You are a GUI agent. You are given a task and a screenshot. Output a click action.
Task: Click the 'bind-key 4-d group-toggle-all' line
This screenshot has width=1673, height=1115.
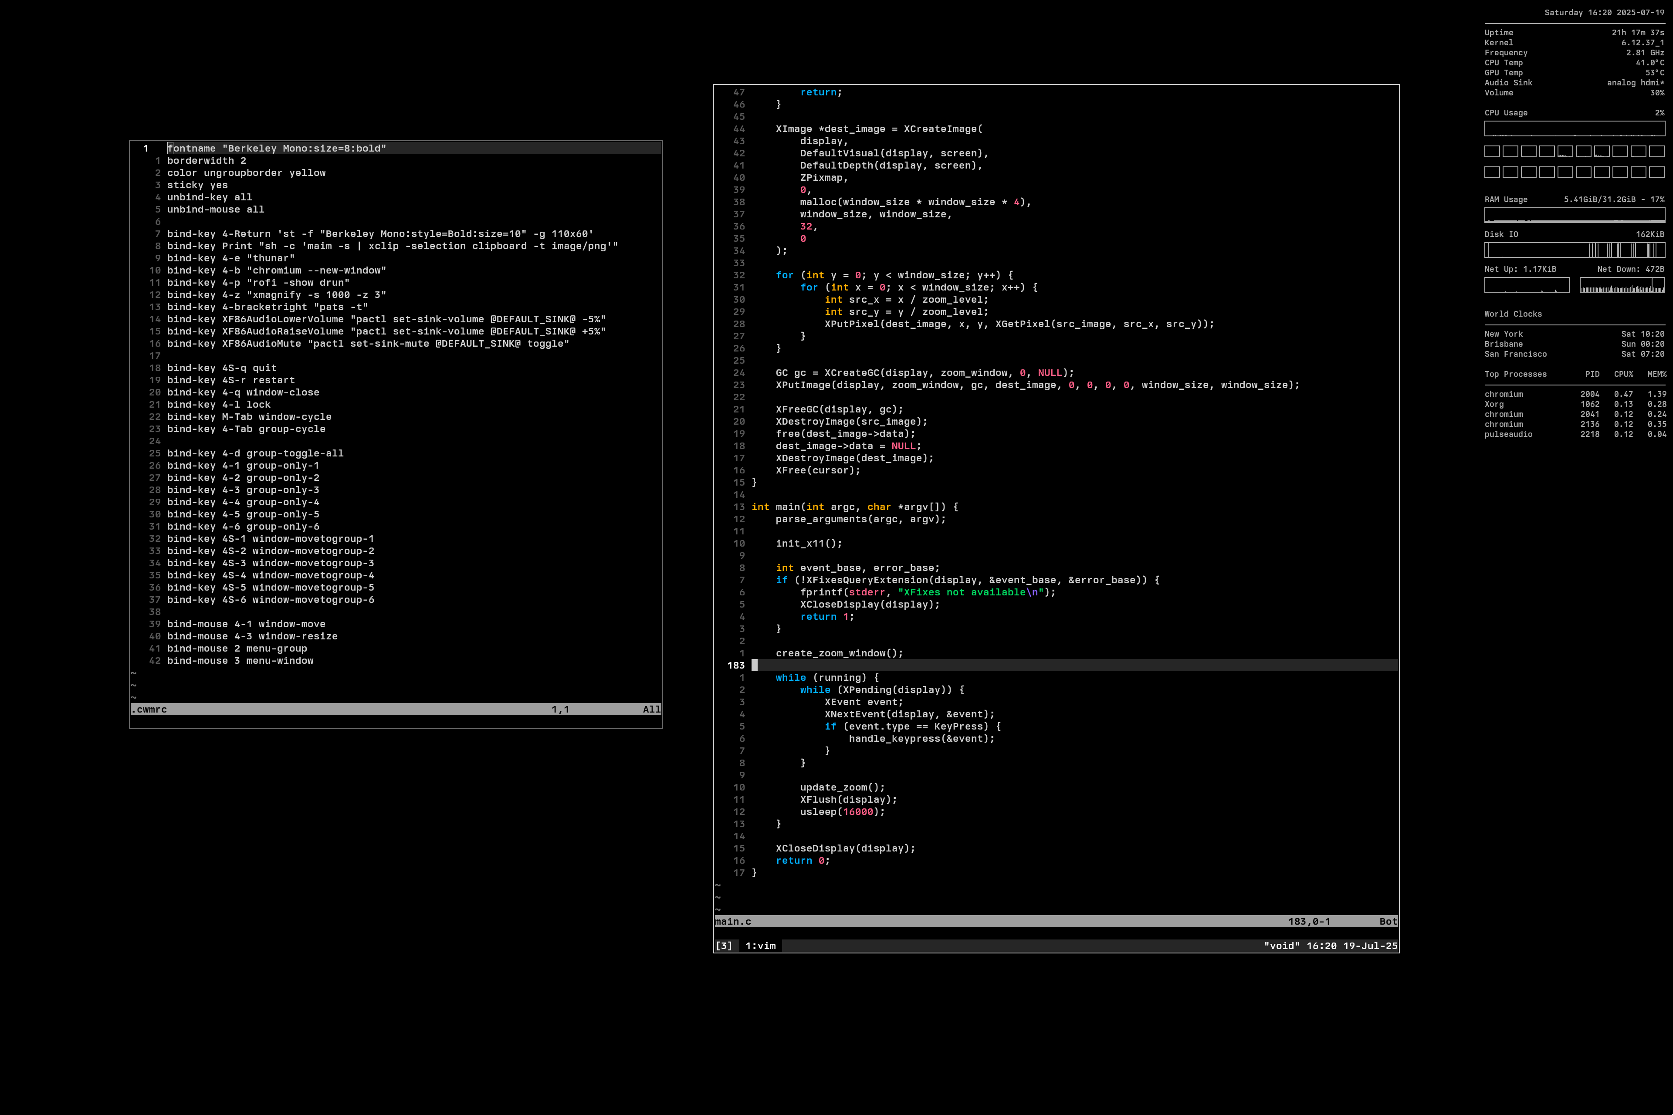pyautogui.click(x=255, y=453)
